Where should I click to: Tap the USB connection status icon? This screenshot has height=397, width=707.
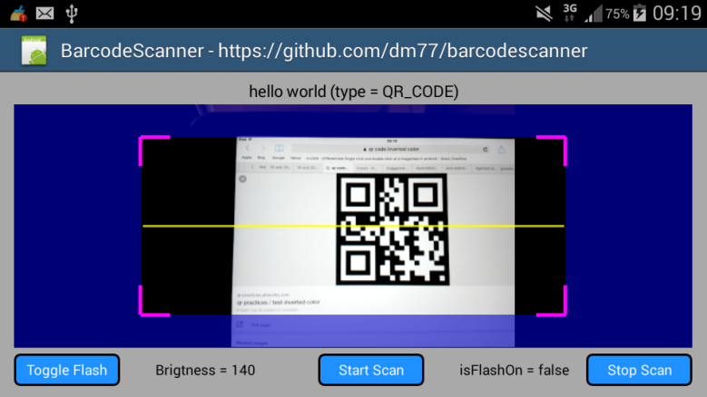tap(72, 13)
